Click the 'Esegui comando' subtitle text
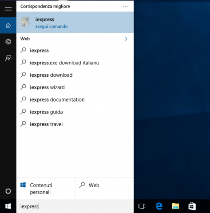The width and height of the screenshot is (210, 213). pos(52,27)
